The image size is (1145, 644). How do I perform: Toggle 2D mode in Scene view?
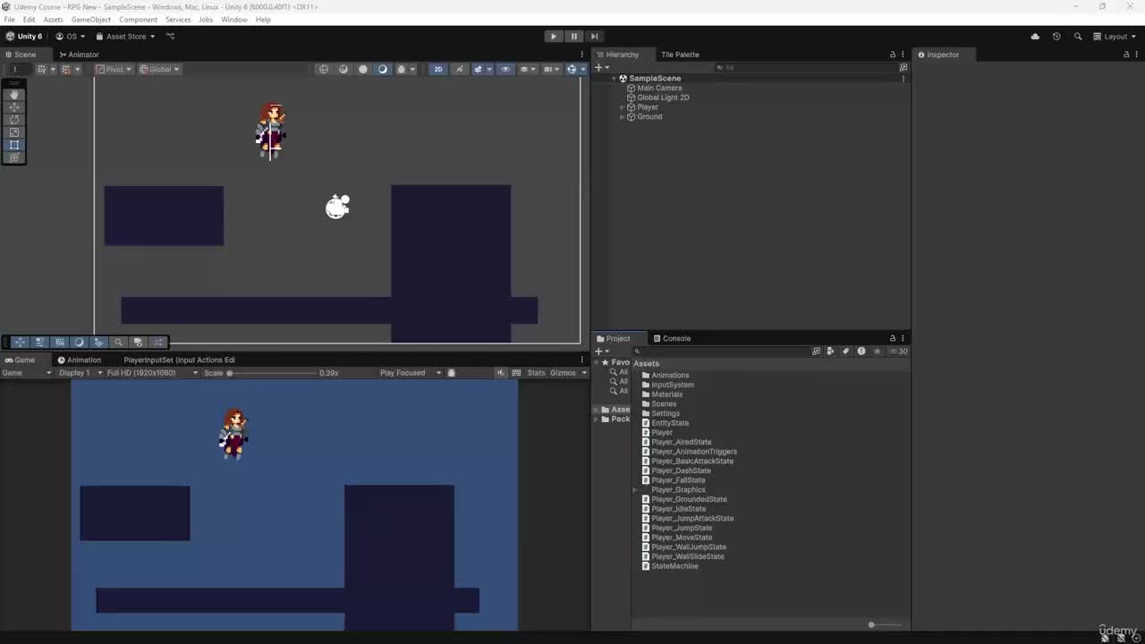click(x=437, y=69)
